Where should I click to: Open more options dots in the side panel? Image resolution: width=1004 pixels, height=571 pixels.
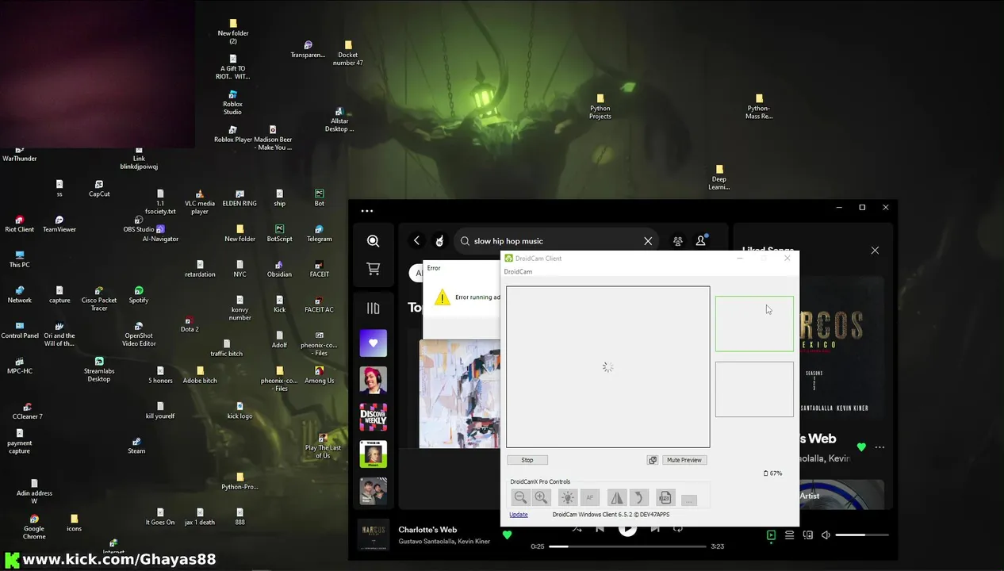click(x=879, y=447)
